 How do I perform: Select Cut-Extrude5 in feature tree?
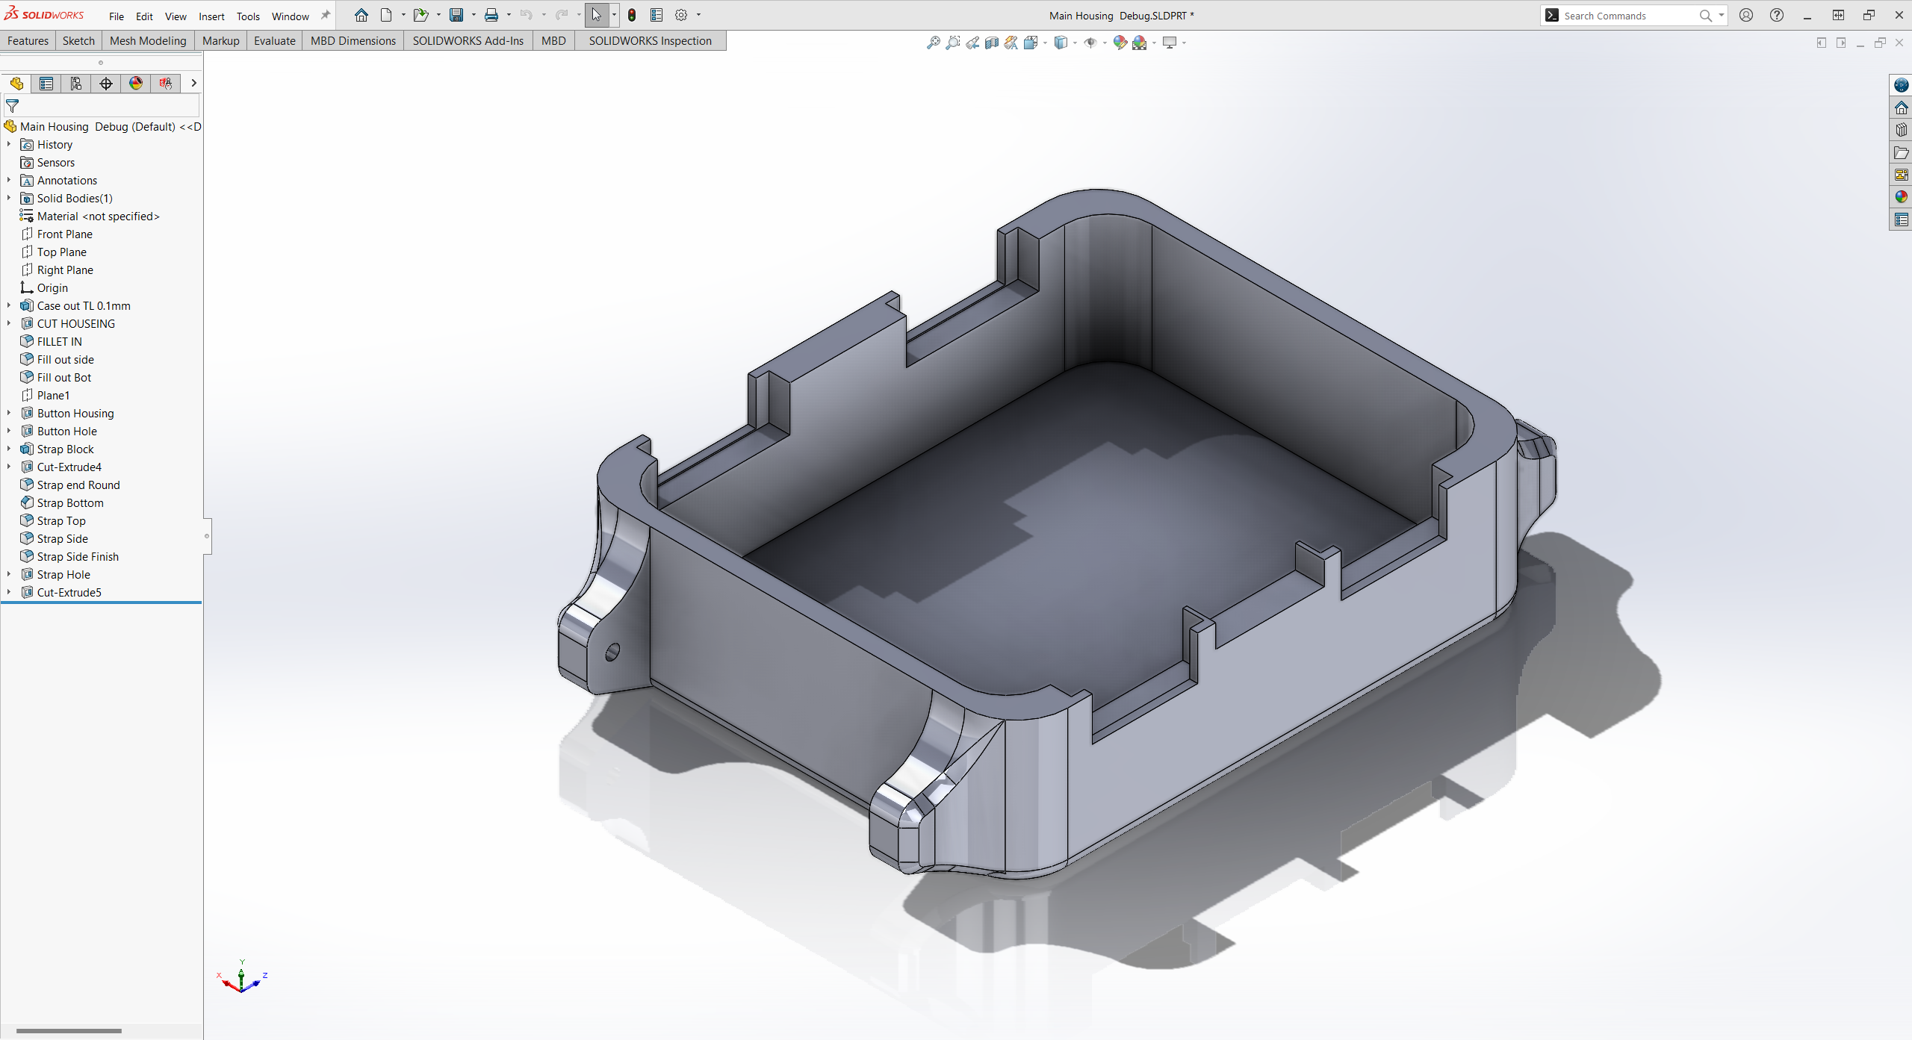69,592
